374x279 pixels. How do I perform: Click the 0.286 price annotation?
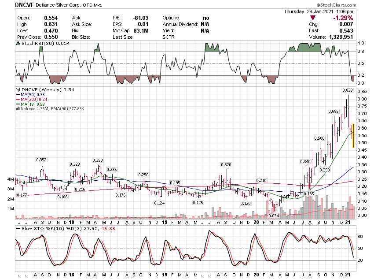point(112,170)
